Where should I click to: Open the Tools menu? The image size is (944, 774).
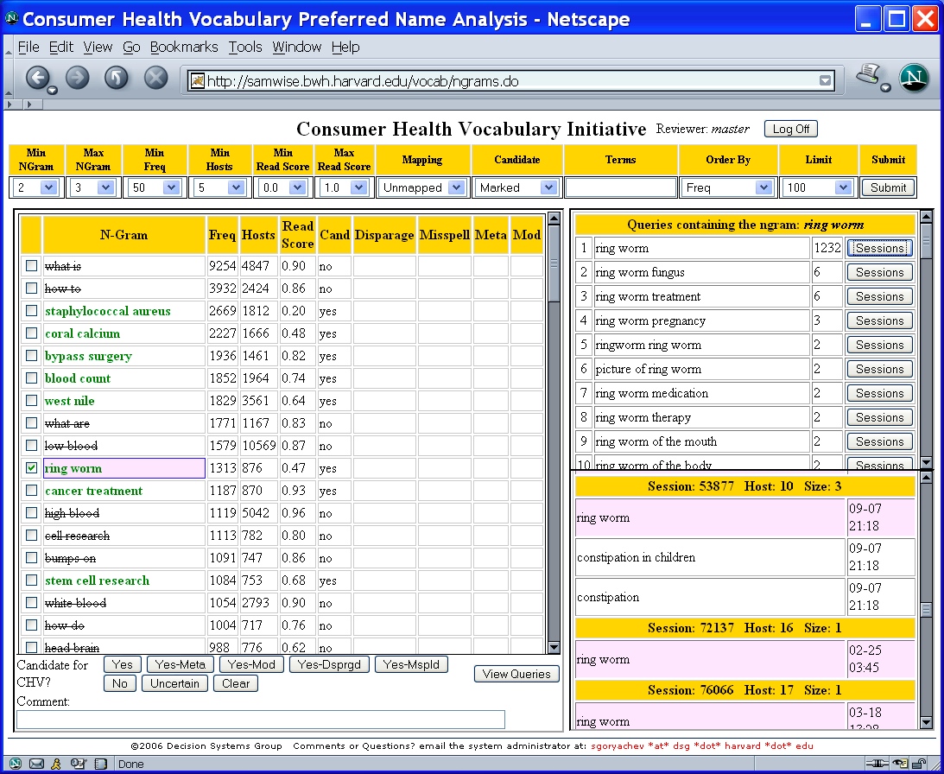(x=245, y=47)
